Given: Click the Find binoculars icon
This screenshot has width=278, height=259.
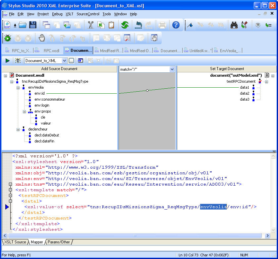Looking at the screenshot, I should (234, 25).
